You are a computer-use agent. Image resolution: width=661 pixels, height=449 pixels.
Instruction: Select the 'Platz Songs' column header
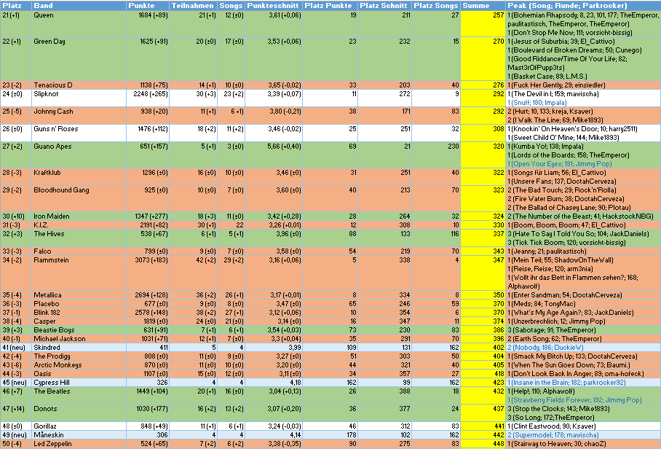436,6
